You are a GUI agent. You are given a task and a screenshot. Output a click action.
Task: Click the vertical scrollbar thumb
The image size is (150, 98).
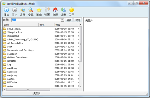[80, 44]
